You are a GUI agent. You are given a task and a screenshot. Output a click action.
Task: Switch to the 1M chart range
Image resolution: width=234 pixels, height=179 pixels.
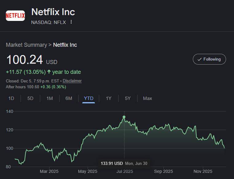49,98
